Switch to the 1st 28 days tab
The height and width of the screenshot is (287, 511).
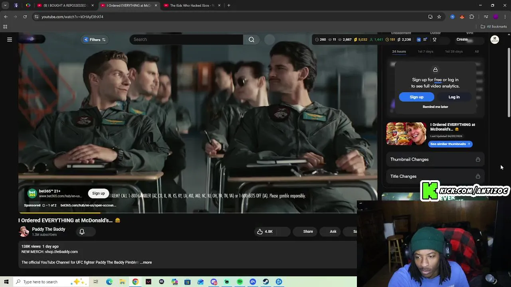pos(454,51)
